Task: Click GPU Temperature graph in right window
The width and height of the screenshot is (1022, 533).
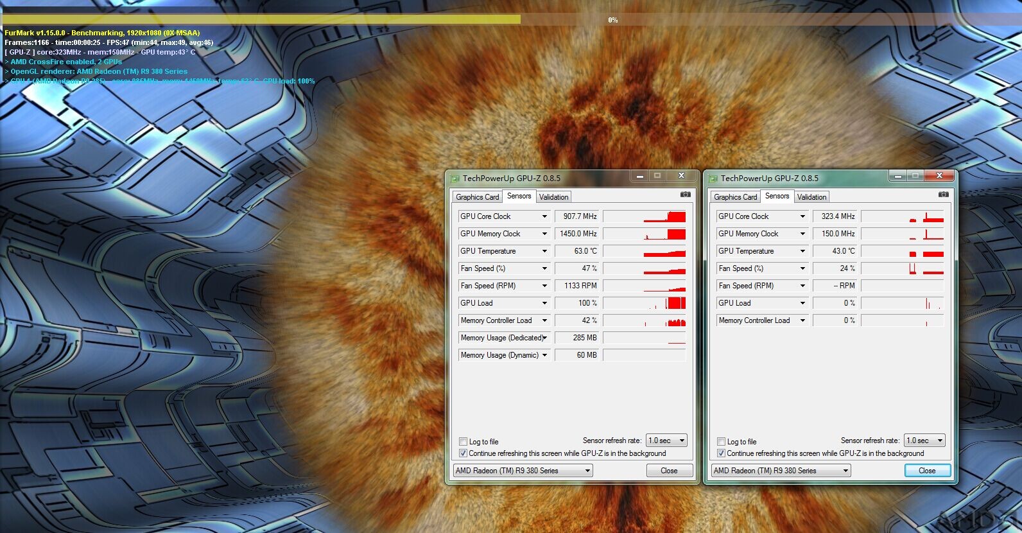Action: pos(903,251)
